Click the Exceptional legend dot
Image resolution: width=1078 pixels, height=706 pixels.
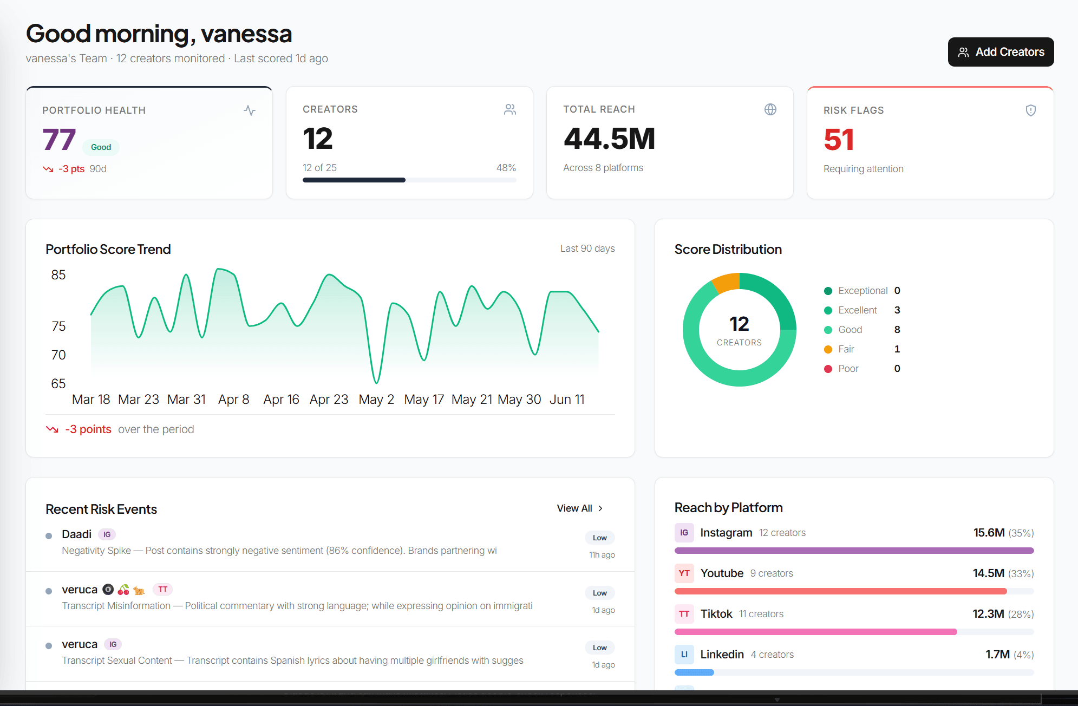click(828, 291)
